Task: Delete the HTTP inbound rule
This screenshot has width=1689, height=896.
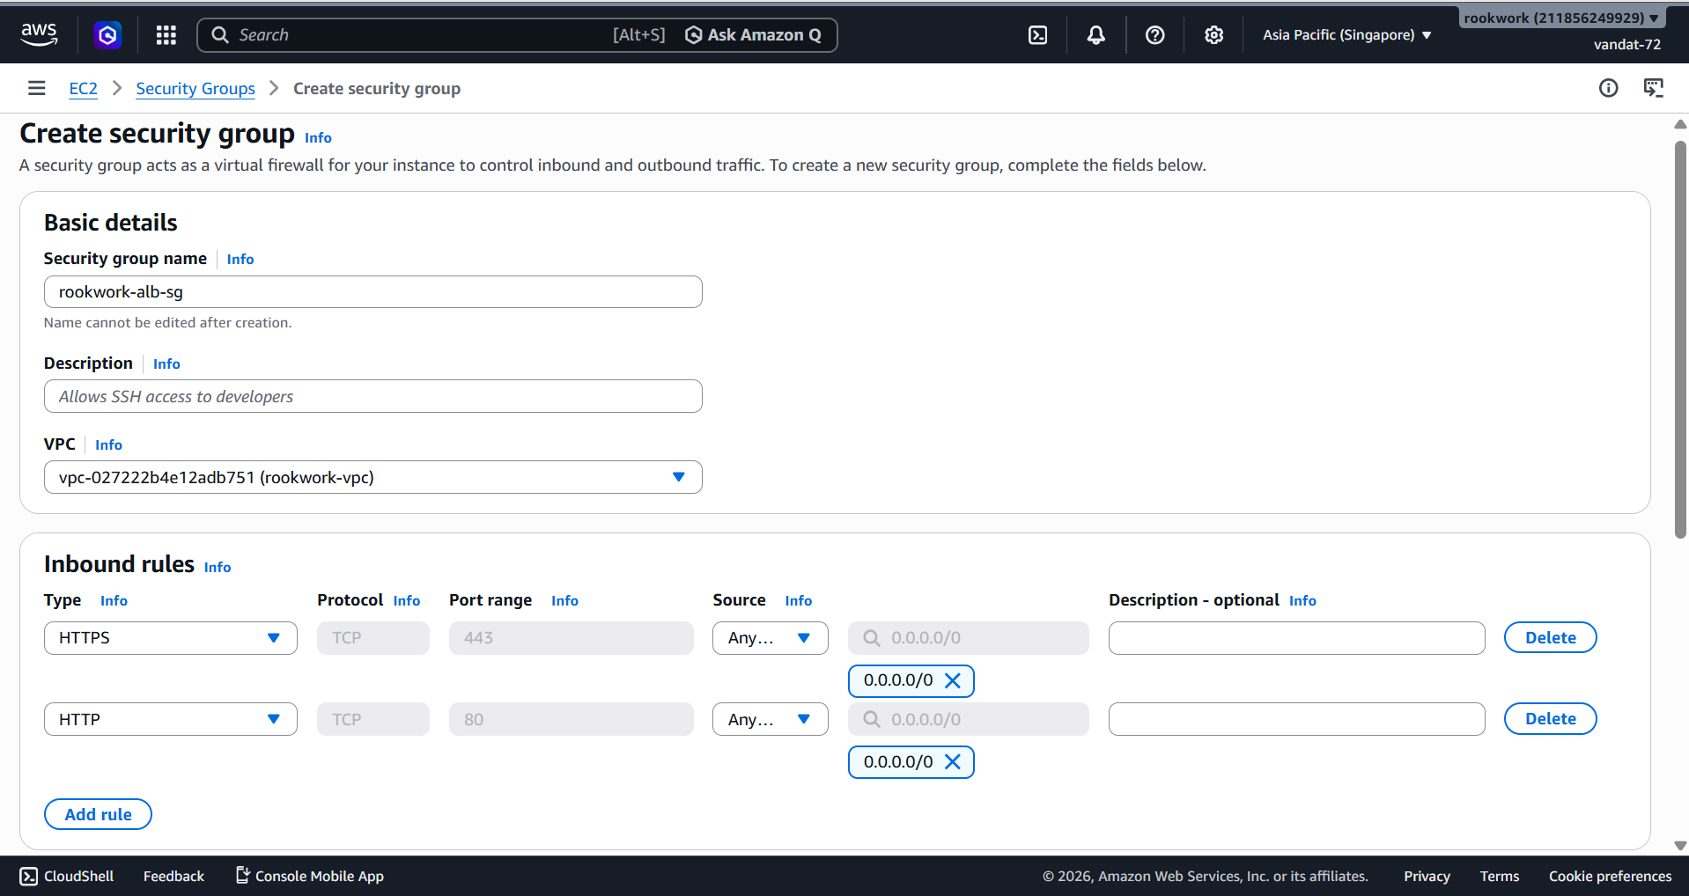Action: [x=1551, y=719]
